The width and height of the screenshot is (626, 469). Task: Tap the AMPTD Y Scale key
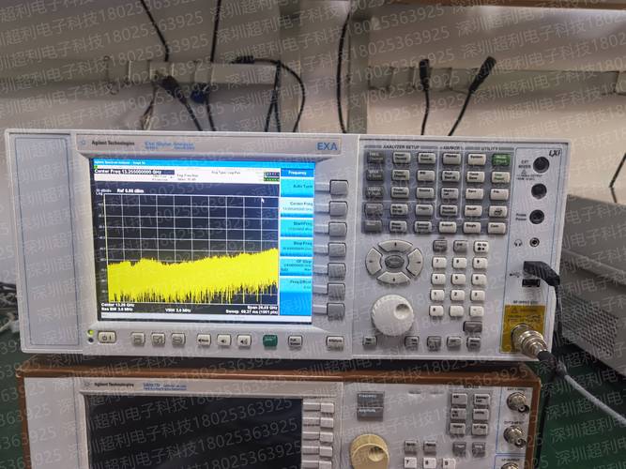click(374, 191)
